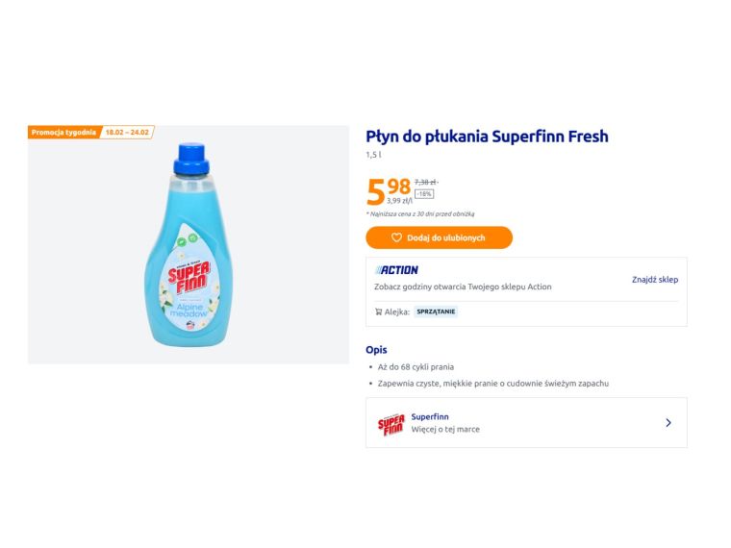
Task: Click the -18% discount badge
Action: pyautogui.click(x=424, y=193)
